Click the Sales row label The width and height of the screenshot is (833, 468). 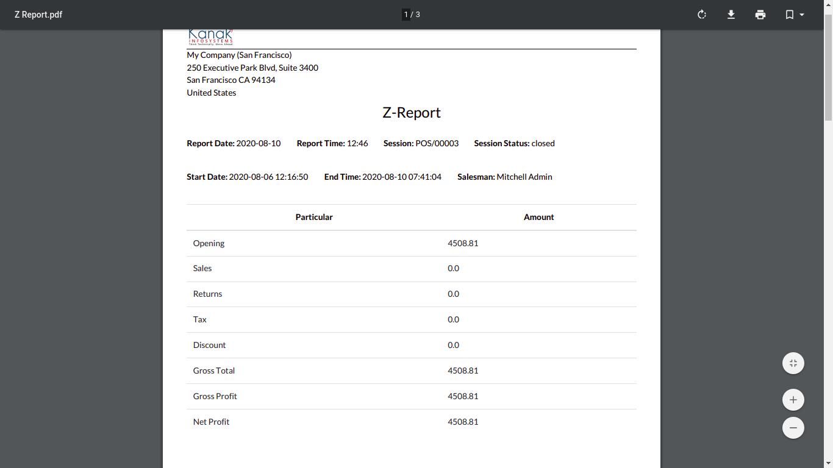point(202,268)
